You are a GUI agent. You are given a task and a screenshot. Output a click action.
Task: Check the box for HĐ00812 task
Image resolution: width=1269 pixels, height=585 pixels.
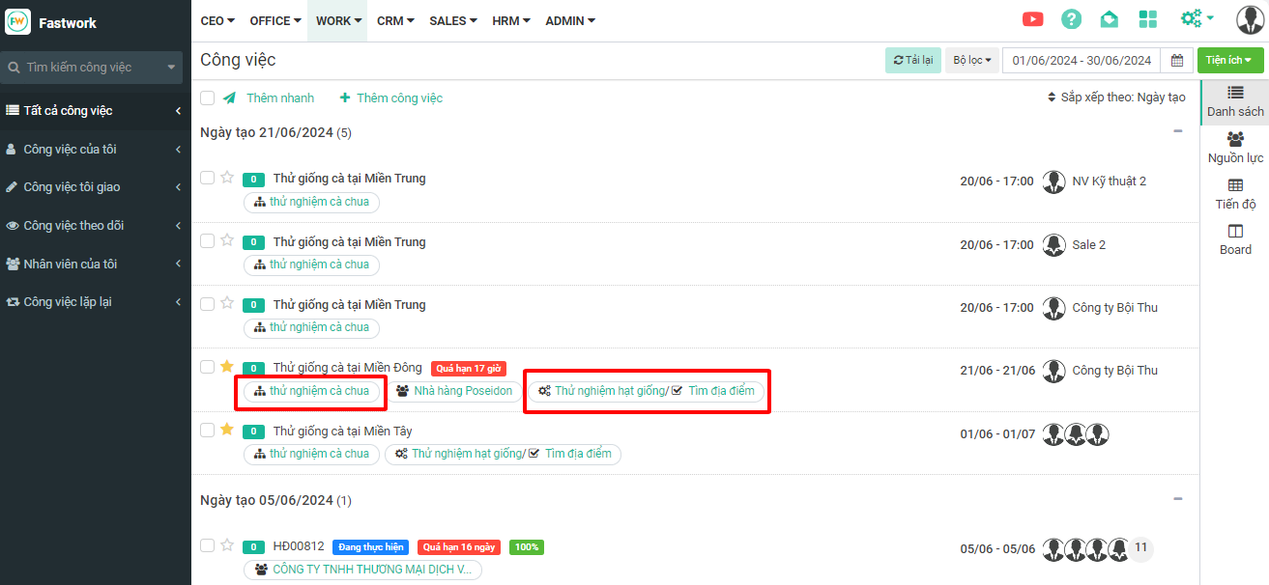(x=207, y=545)
